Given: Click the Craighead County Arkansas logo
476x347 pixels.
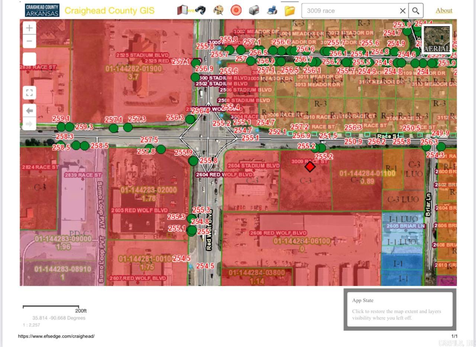Looking at the screenshot, I should click(x=42, y=10).
